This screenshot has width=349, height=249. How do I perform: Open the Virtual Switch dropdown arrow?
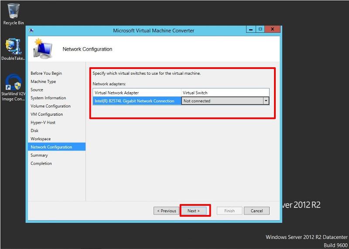266,101
